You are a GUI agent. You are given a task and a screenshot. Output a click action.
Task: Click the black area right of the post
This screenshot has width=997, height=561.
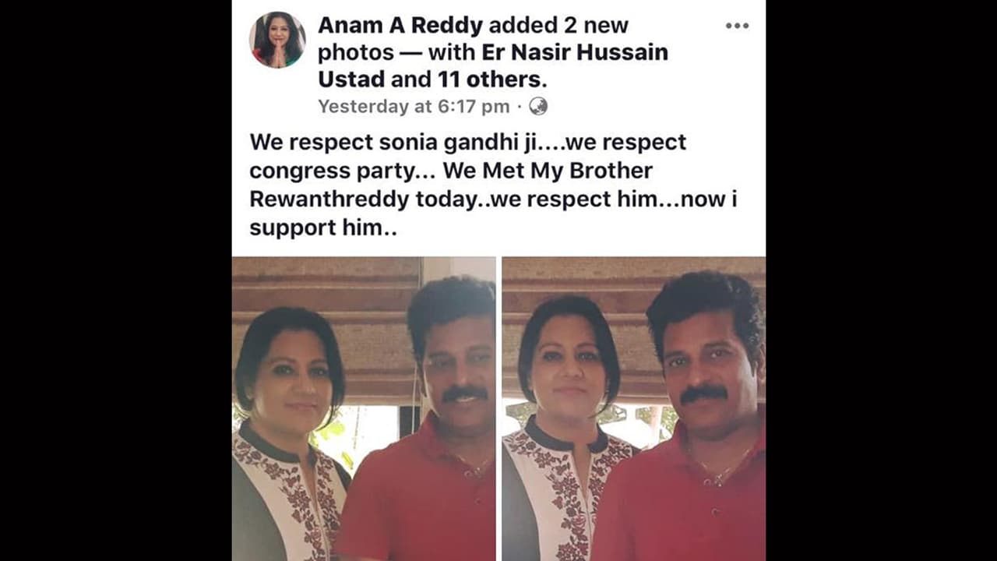pos(881,280)
